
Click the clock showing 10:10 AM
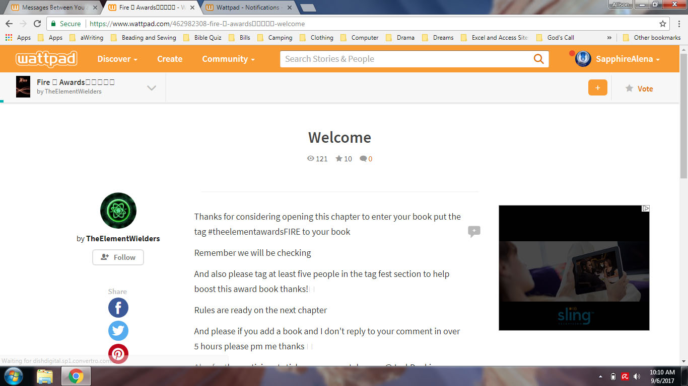click(x=662, y=372)
